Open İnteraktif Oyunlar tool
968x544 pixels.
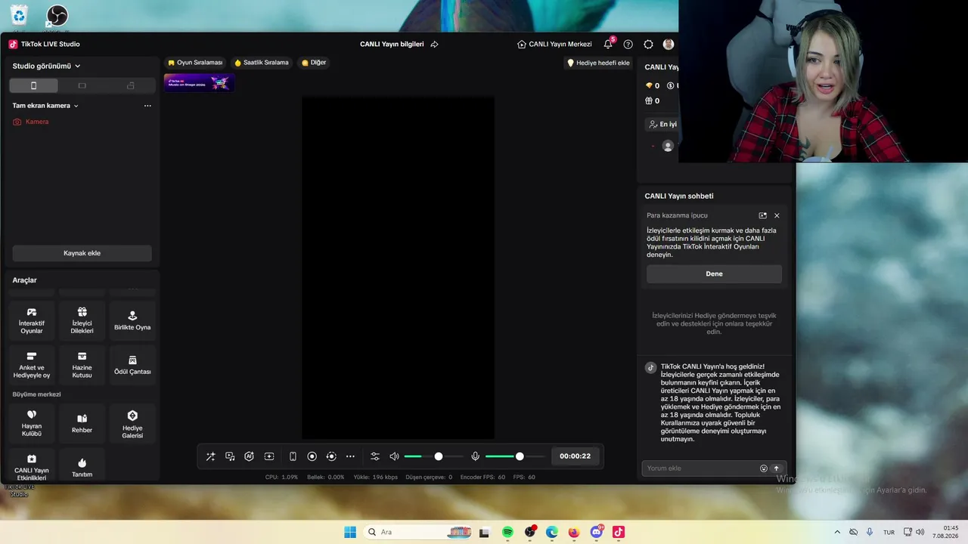(32, 320)
